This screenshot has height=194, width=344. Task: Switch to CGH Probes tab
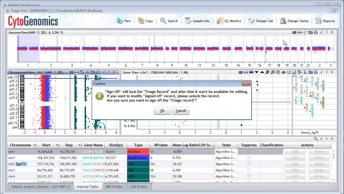[139, 186]
